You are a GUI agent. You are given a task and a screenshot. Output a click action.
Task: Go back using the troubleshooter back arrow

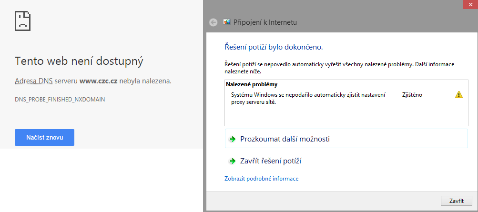coord(213,22)
